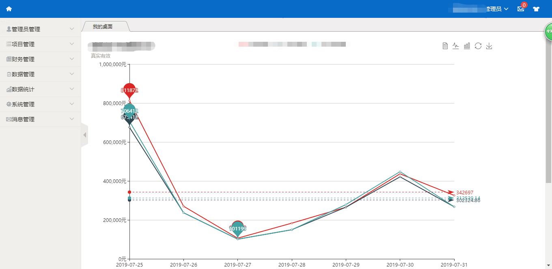
Task: Open the 数据统计 sidebar menu
Action: [x=40, y=89]
